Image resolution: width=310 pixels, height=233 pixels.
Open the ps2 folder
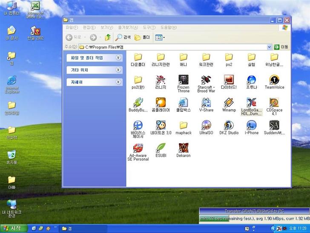(229, 59)
